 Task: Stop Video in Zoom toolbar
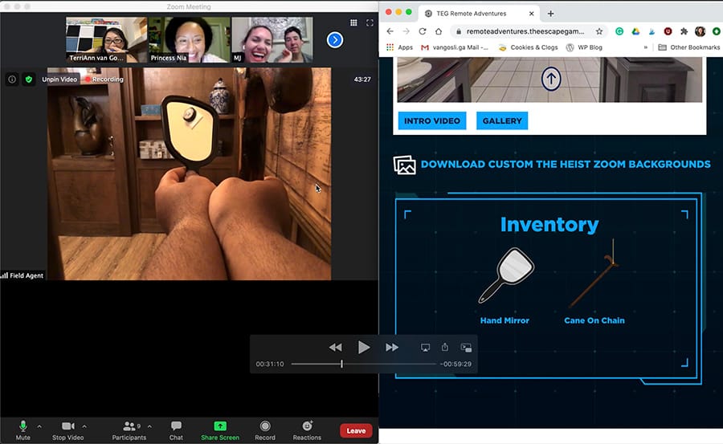tap(67, 430)
